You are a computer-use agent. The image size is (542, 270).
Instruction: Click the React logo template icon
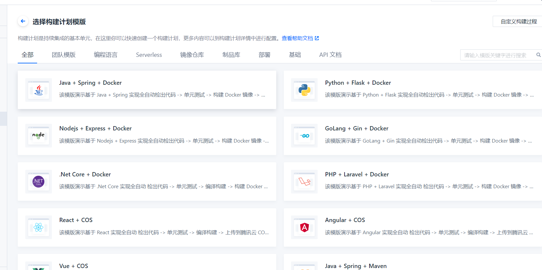pos(38,227)
